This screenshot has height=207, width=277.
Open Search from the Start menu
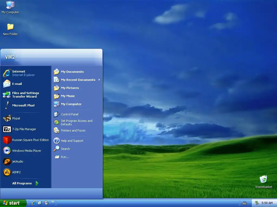(77, 149)
